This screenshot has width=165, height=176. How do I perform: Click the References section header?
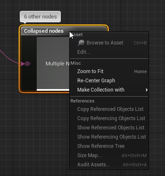(82, 101)
